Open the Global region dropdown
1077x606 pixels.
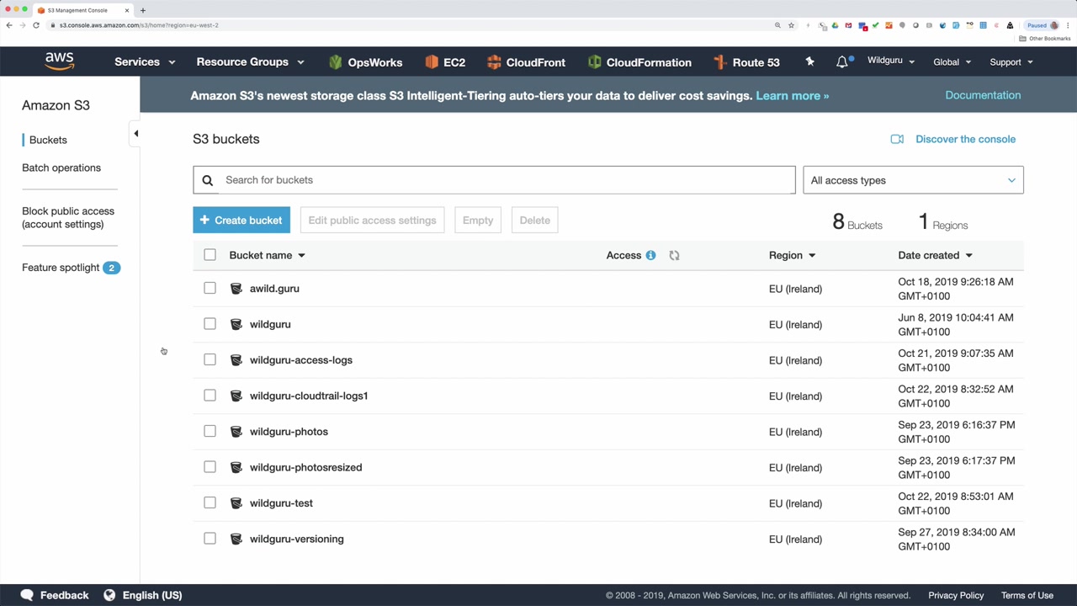pos(952,61)
